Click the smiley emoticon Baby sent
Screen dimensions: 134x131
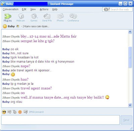(13, 74)
